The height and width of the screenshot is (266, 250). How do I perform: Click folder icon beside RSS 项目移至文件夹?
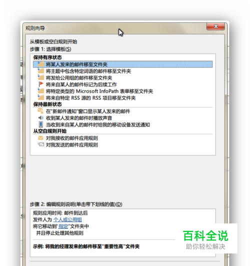(40, 98)
